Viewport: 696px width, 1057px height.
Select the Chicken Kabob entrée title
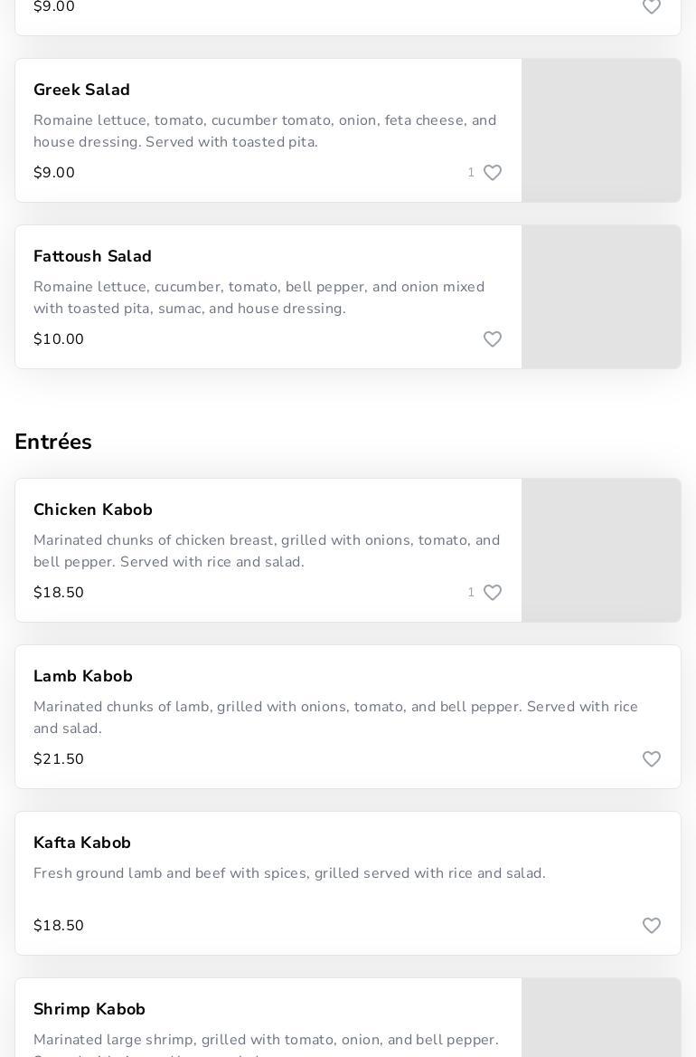point(93,509)
